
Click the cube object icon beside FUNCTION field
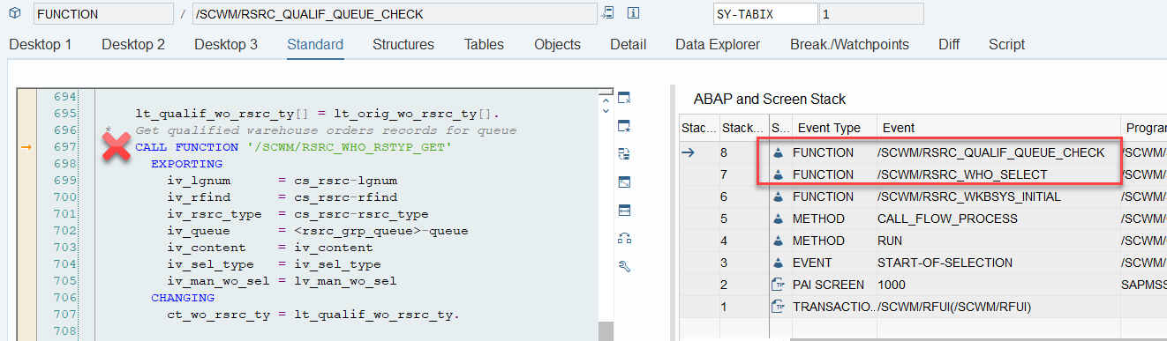pyautogui.click(x=15, y=14)
